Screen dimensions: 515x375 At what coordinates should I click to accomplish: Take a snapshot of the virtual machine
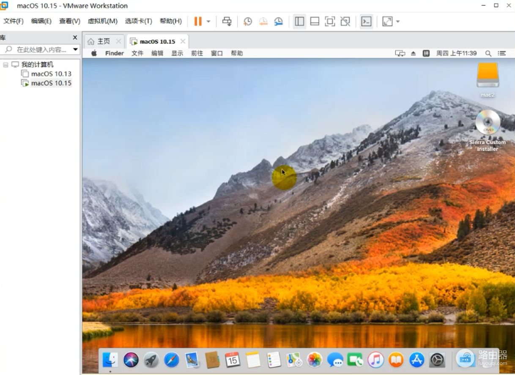pos(248,22)
